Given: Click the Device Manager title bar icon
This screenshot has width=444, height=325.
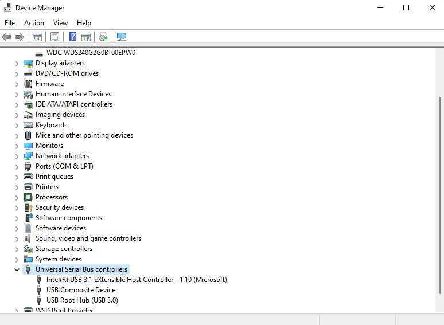Looking at the screenshot, I should tap(7, 7).
